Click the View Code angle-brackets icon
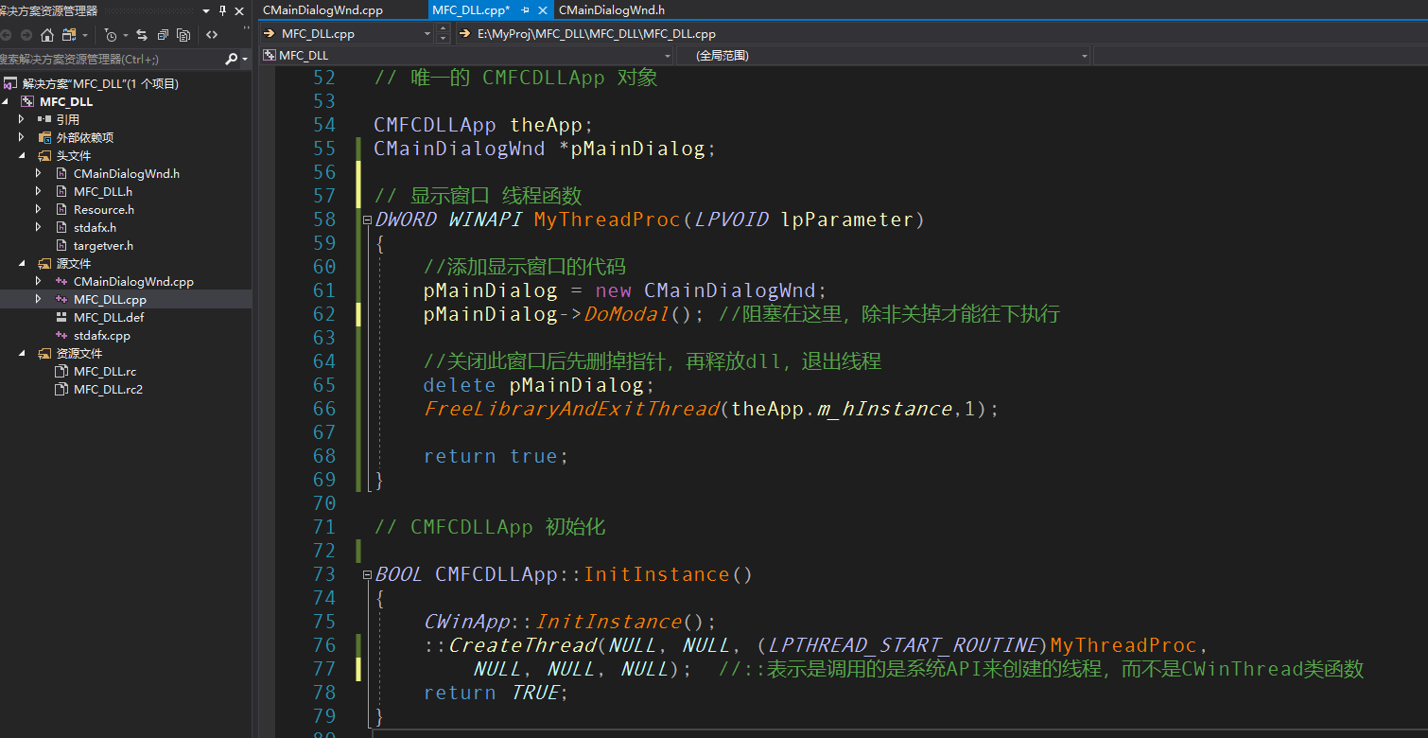The height and width of the screenshot is (738, 1428). click(212, 35)
